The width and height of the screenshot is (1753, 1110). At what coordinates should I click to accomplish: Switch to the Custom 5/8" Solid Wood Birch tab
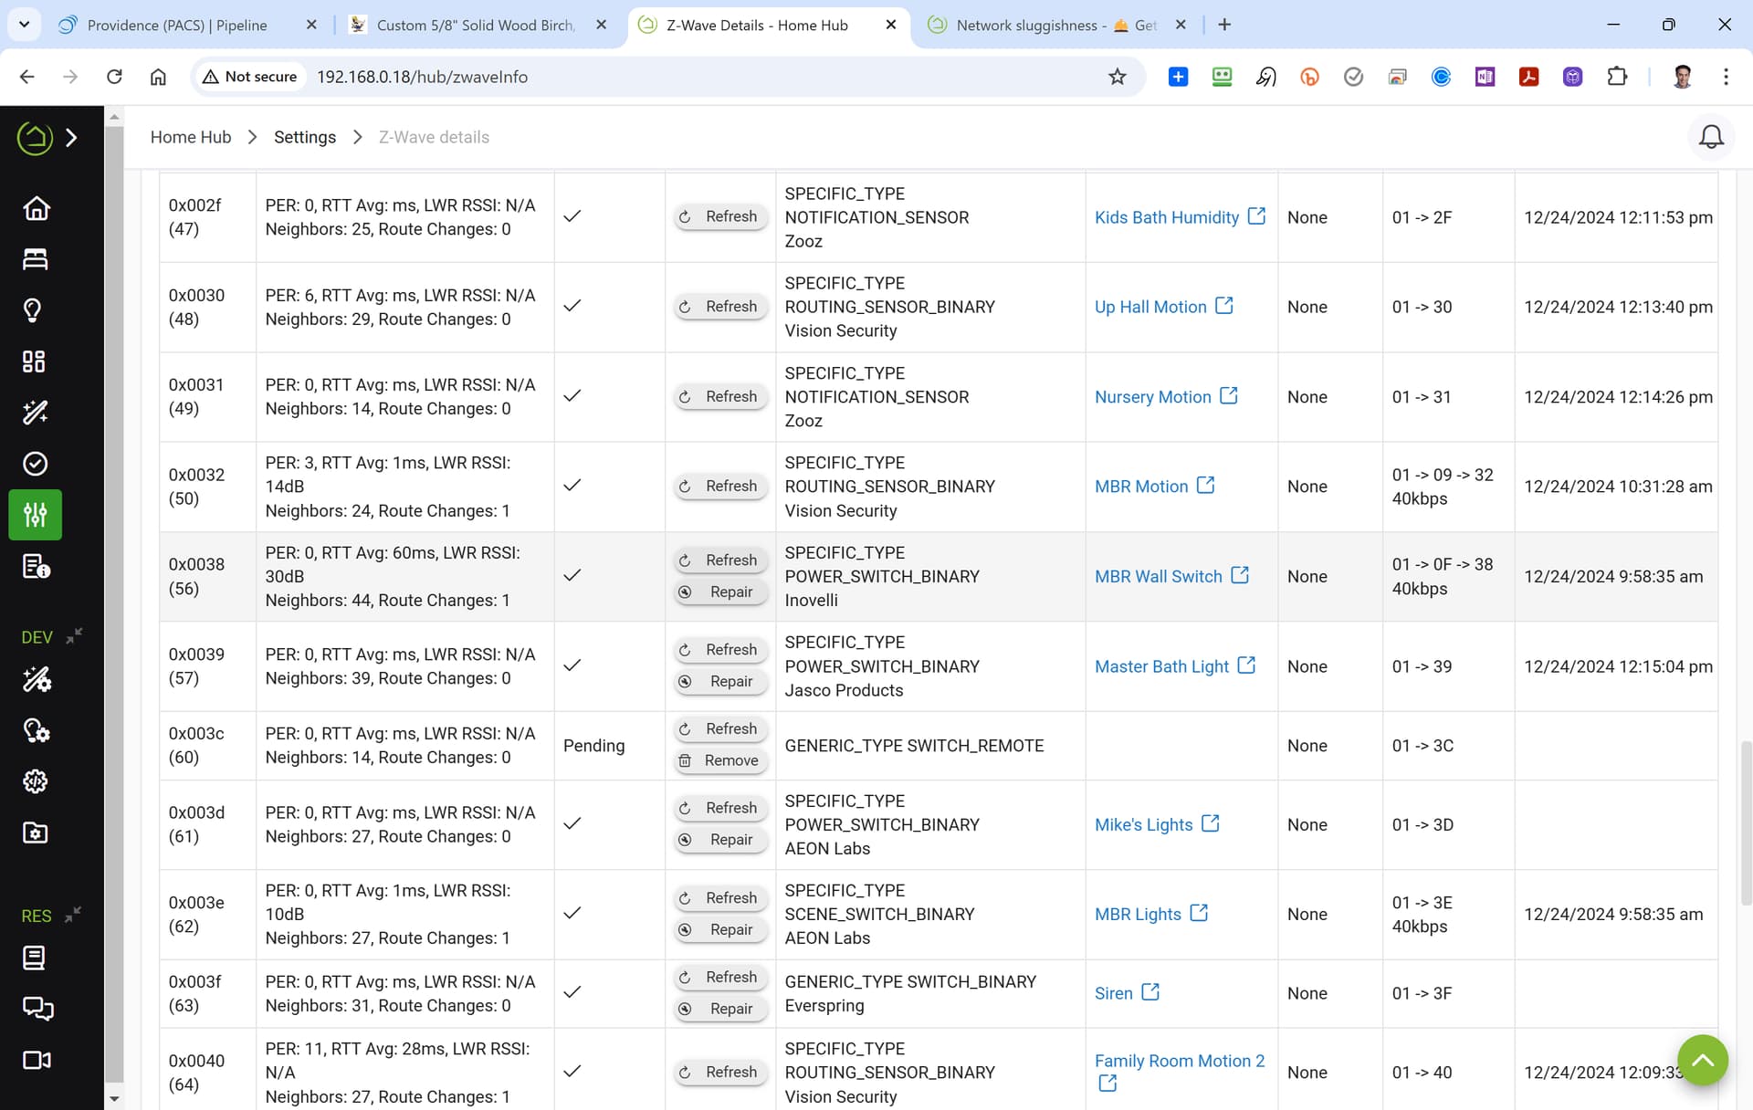tap(476, 26)
